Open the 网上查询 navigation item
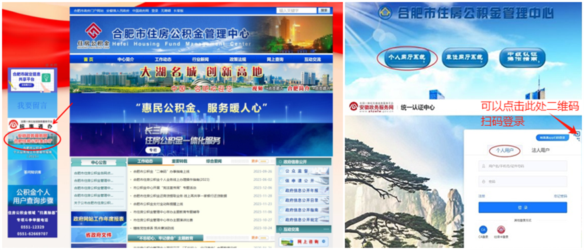 coord(275,59)
